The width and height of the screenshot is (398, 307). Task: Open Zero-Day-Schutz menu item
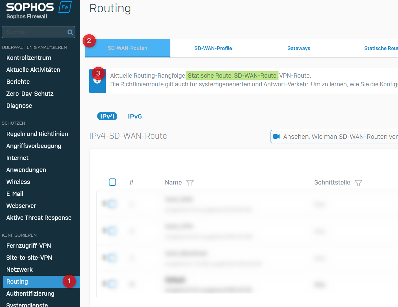tap(30, 94)
